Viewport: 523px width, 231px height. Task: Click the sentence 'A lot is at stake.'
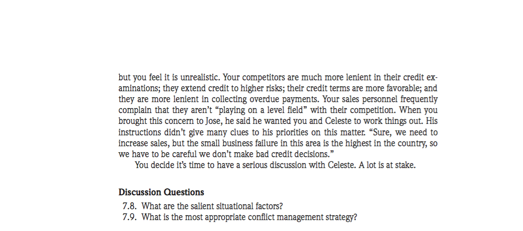tap(387, 165)
